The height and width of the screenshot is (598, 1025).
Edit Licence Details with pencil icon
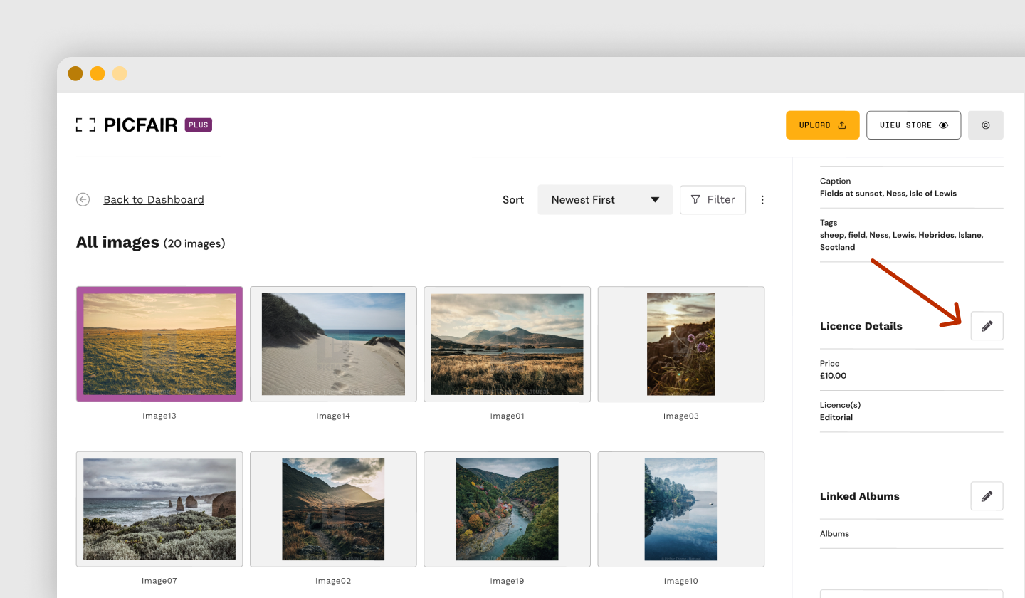tap(987, 326)
